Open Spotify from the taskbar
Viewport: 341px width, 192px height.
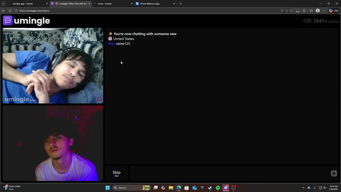coord(218,188)
